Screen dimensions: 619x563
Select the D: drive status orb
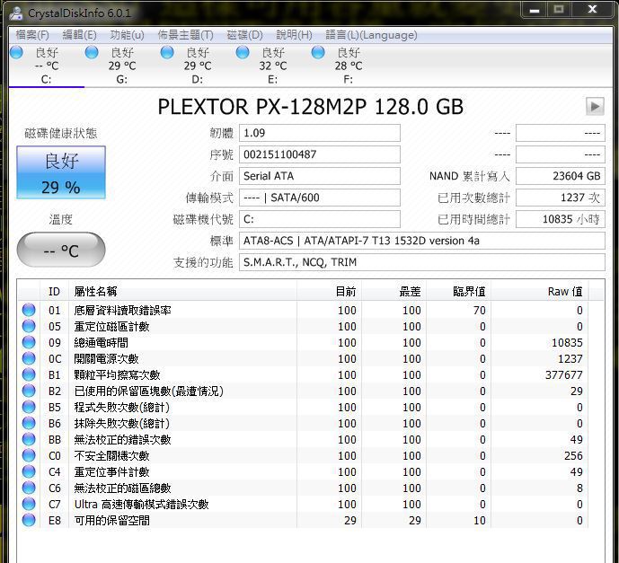[x=167, y=52]
